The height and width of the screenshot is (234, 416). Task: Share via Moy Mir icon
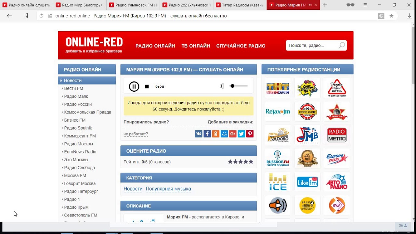tap(224, 134)
